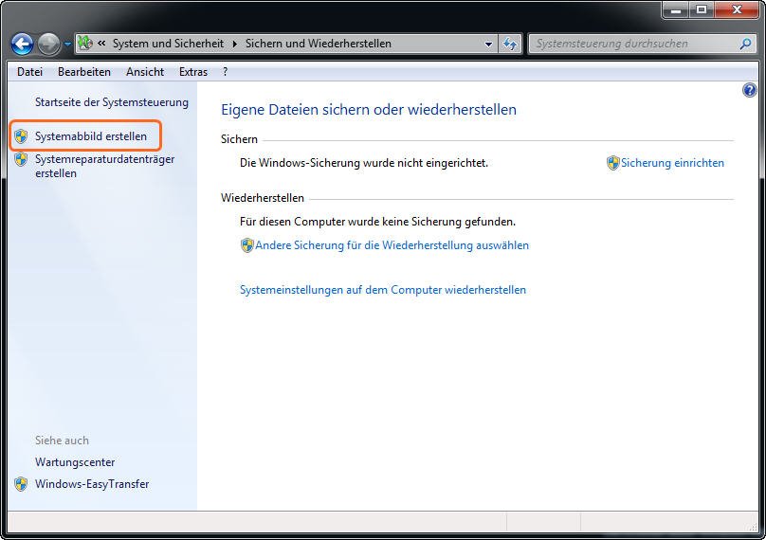Image resolution: width=766 pixels, height=540 pixels.
Task: Select System und Sicherheit breadcrumb
Action: (x=168, y=44)
